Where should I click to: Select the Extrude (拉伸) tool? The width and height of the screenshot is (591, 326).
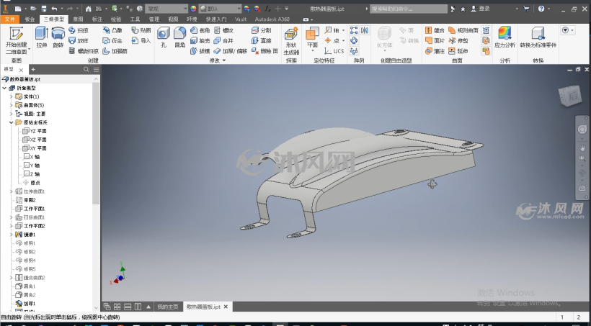point(41,37)
